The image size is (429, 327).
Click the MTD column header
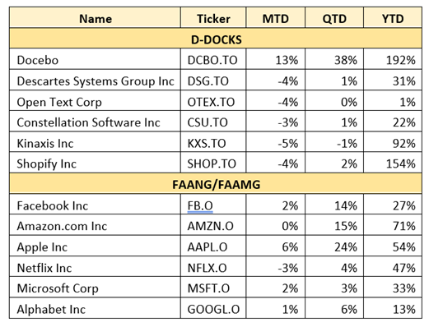click(275, 18)
